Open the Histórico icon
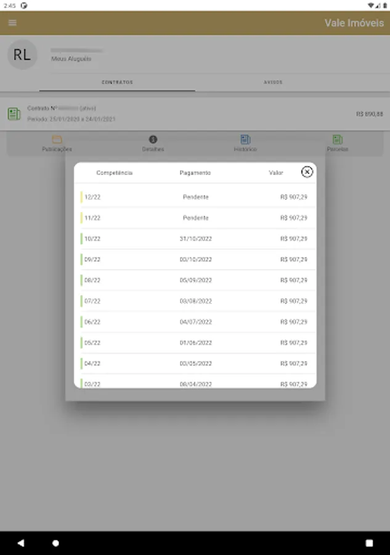 pyautogui.click(x=245, y=139)
